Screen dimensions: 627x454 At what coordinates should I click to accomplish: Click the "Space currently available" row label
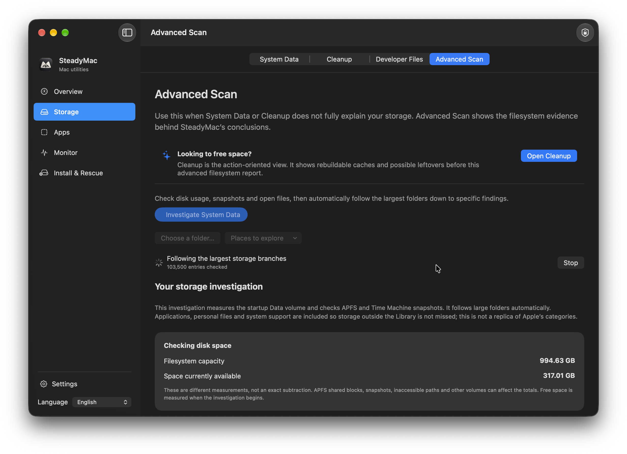202,376
